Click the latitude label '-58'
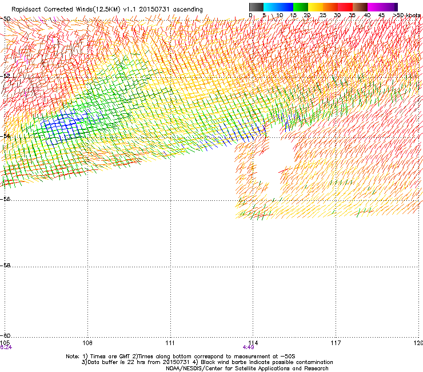 point(6,266)
